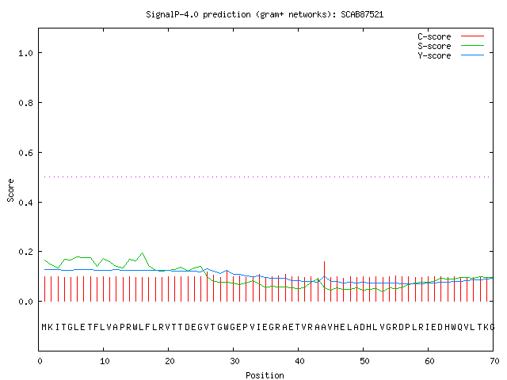The width and height of the screenshot is (507, 380).
Task: Click the Y-score legend label
Action: pos(434,55)
